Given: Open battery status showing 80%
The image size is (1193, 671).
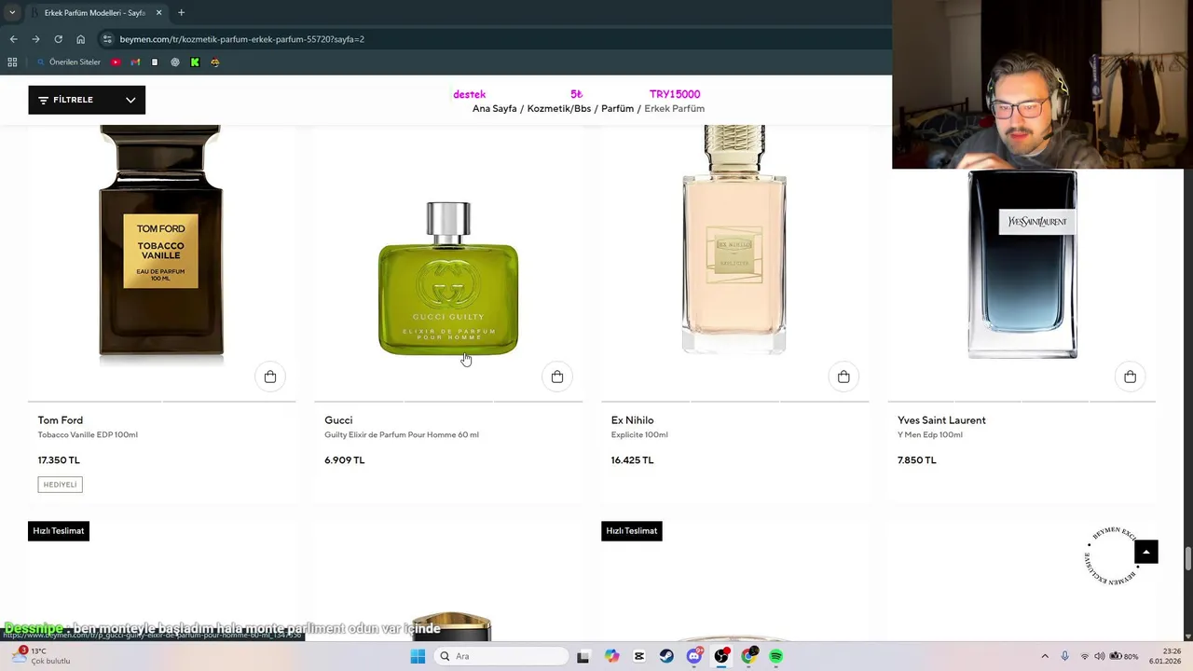Looking at the screenshot, I should 1125,656.
